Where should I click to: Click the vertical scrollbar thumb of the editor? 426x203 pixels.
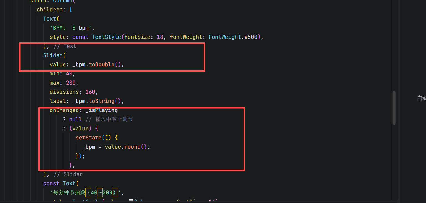(394, 108)
